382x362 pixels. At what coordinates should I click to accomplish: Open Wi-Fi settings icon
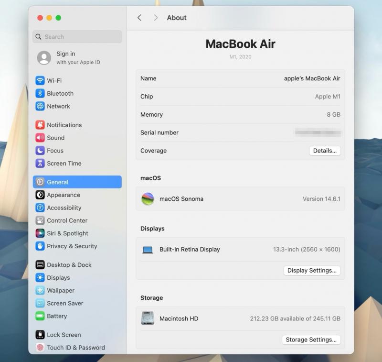click(40, 80)
